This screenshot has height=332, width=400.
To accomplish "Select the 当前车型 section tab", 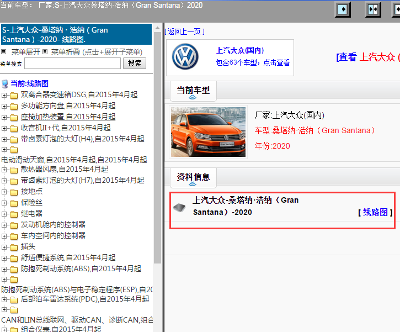I will 193,91.
